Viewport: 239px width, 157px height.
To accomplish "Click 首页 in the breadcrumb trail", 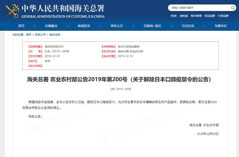I will pyautogui.click(x=29, y=35).
